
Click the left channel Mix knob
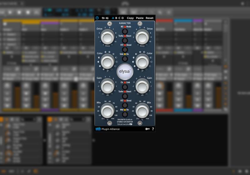point(107,111)
